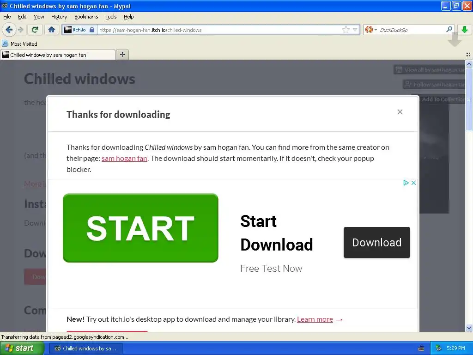Open Most Visited bookmarks folder

pyautogui.click(x=20, y=44)
